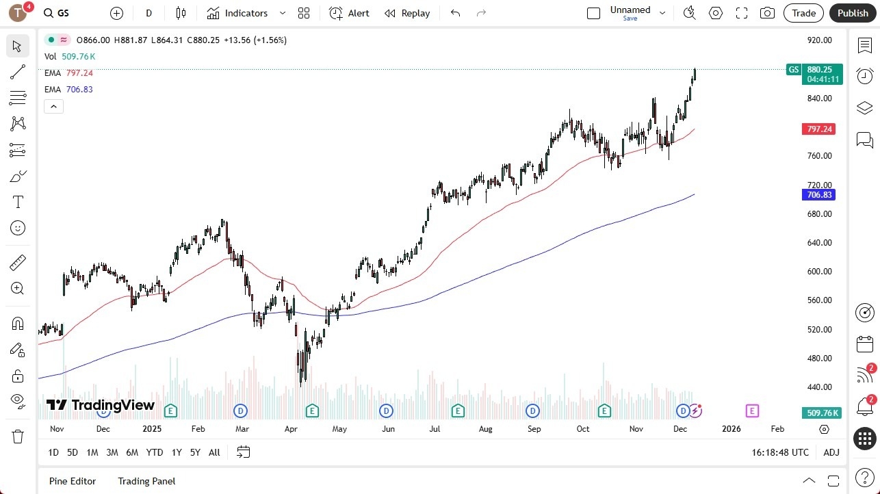This screenshot has height=494, width=880.
Task: Open the Calendar panel in the sidebar
Action: click(864, 344)
